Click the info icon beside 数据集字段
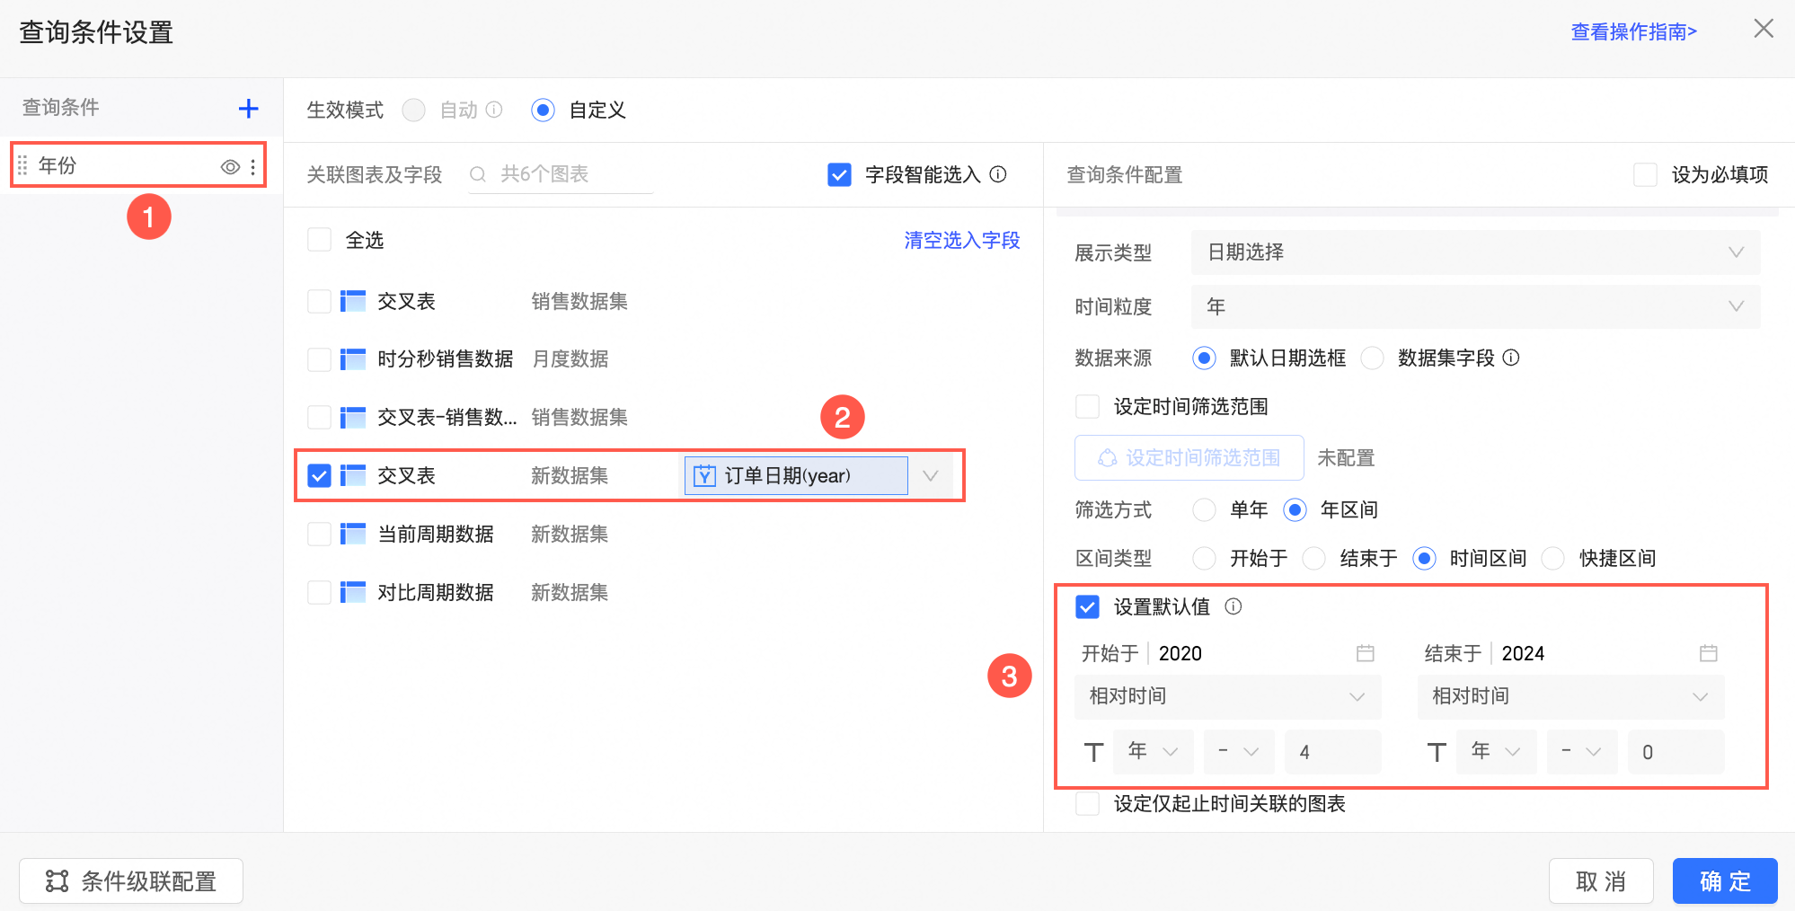 1511,358
